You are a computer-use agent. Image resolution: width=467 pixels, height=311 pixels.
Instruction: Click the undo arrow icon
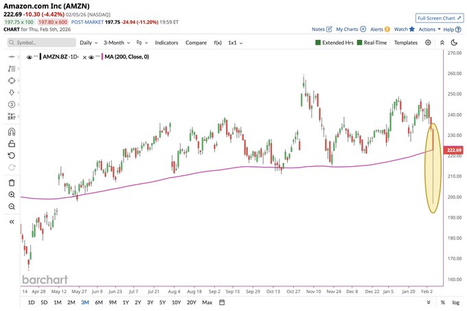point(12,156)
